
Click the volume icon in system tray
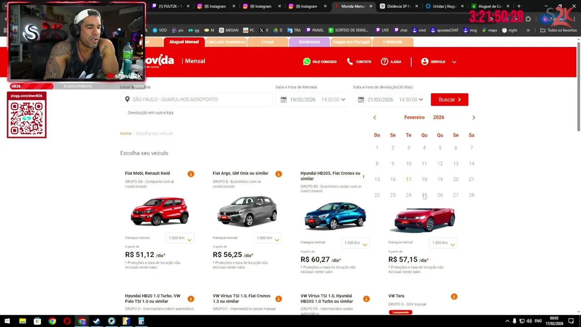(x=529, y=321)
